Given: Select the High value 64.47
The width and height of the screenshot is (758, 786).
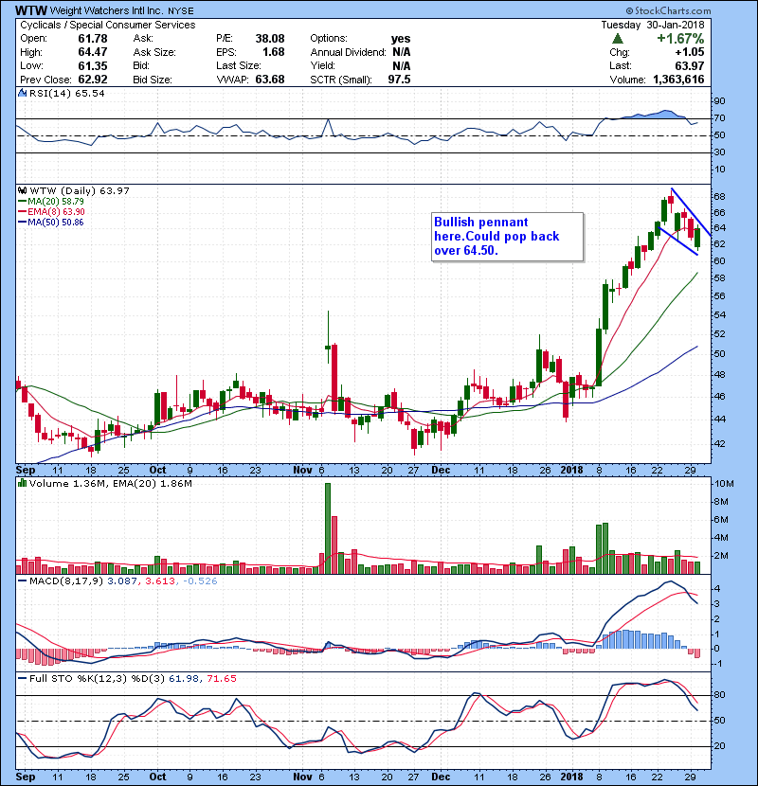Looking at the screenshot, I should pyautogui.click(x=92, y=52).
